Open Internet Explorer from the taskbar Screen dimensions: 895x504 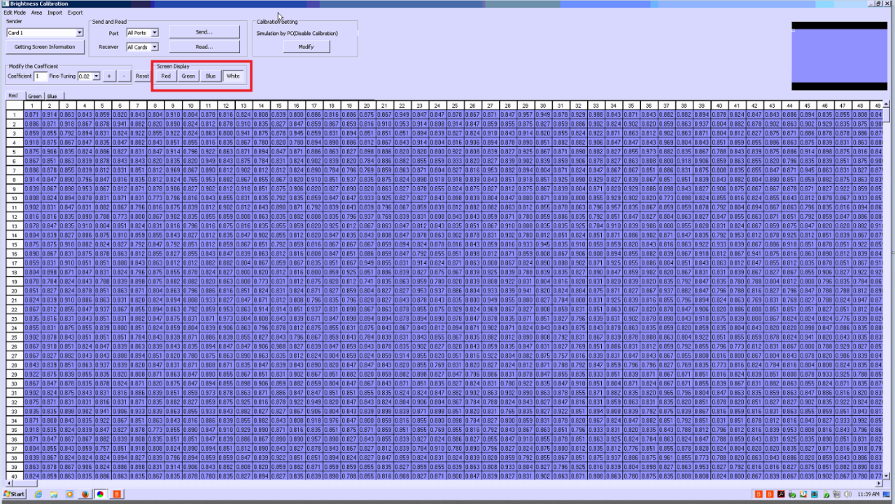click(x=39, y=494)
